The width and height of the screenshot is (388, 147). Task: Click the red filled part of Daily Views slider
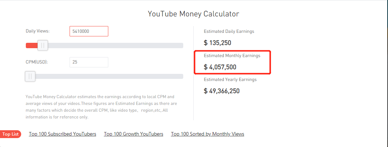pos(32,45)
